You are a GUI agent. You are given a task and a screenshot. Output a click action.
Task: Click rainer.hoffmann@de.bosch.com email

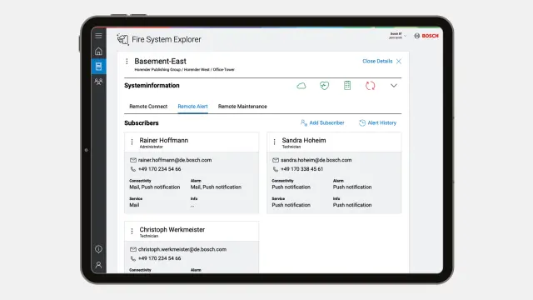click(x=175, y=160)
